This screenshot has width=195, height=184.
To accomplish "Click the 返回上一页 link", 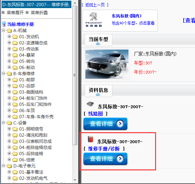I will point(95,5).
